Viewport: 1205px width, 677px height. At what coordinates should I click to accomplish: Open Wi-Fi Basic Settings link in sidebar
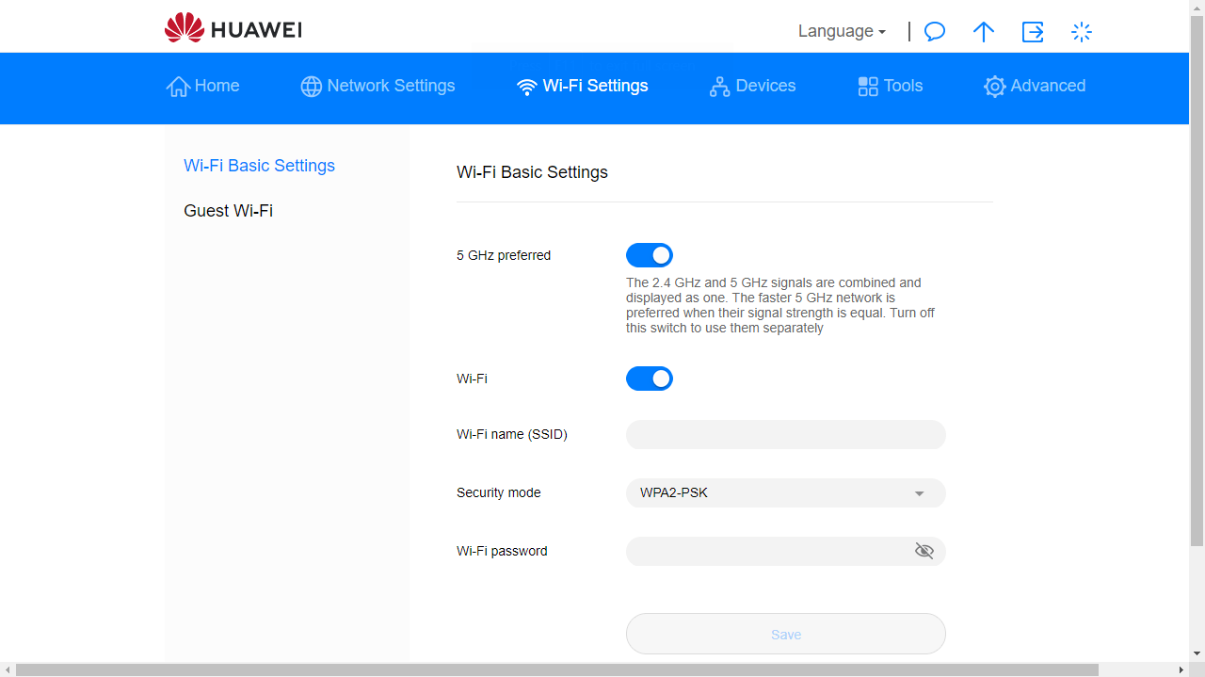point(259,166)
